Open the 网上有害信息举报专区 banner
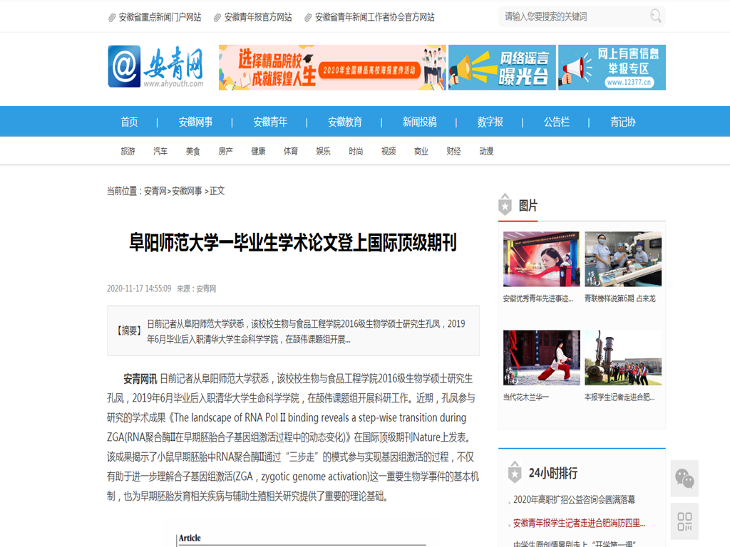The image size is (730, 547). tap(612, 68)
